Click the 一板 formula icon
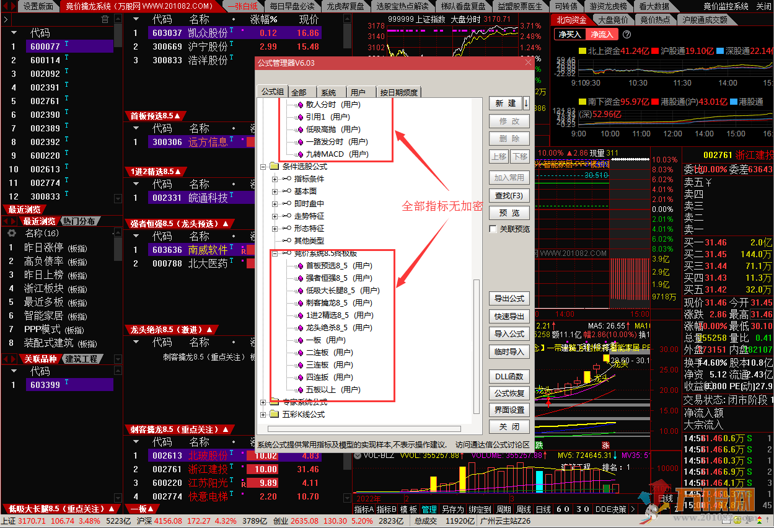 (301, 340)
